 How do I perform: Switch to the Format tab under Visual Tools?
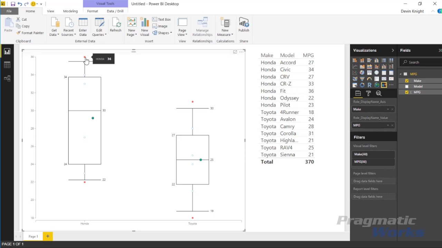(x=93, y=11)
